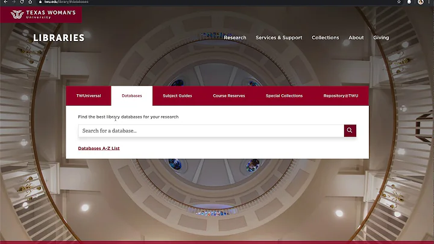Image resolution: width=434 pixels, height=244 pixels.
Task: Click the browser forward arrow
Action: click(x=13, y=2)
